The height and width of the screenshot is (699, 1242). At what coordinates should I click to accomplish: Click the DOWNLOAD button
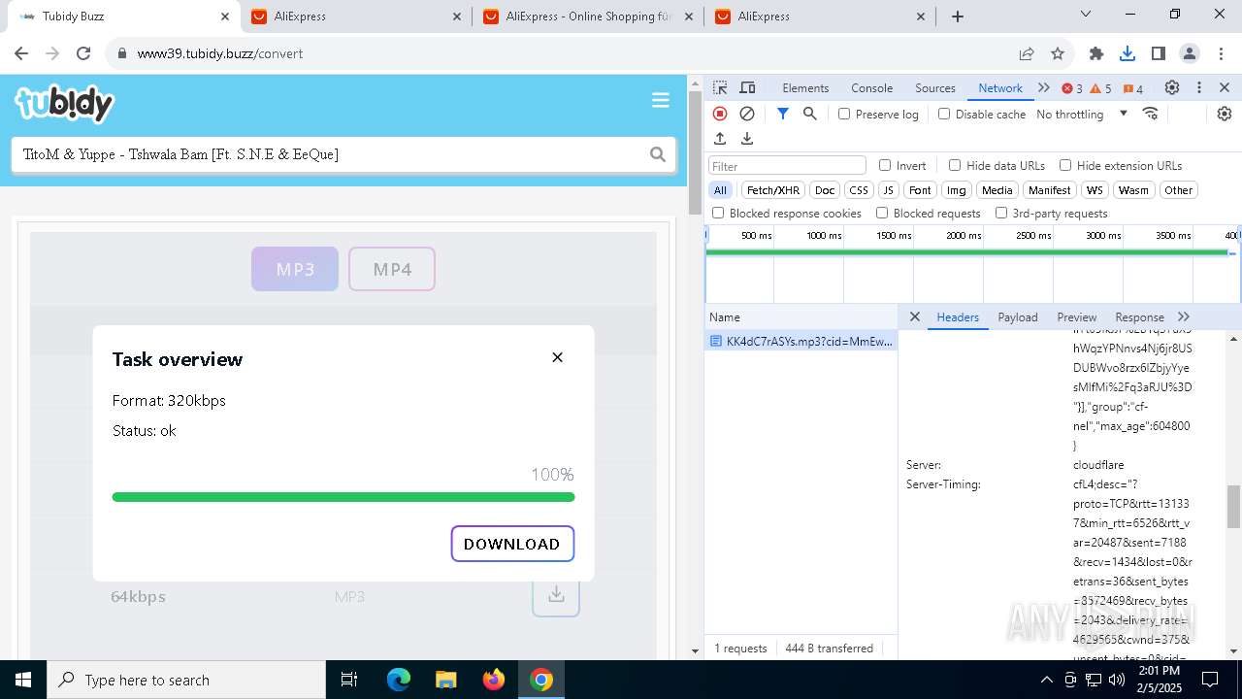pos(512,544)
